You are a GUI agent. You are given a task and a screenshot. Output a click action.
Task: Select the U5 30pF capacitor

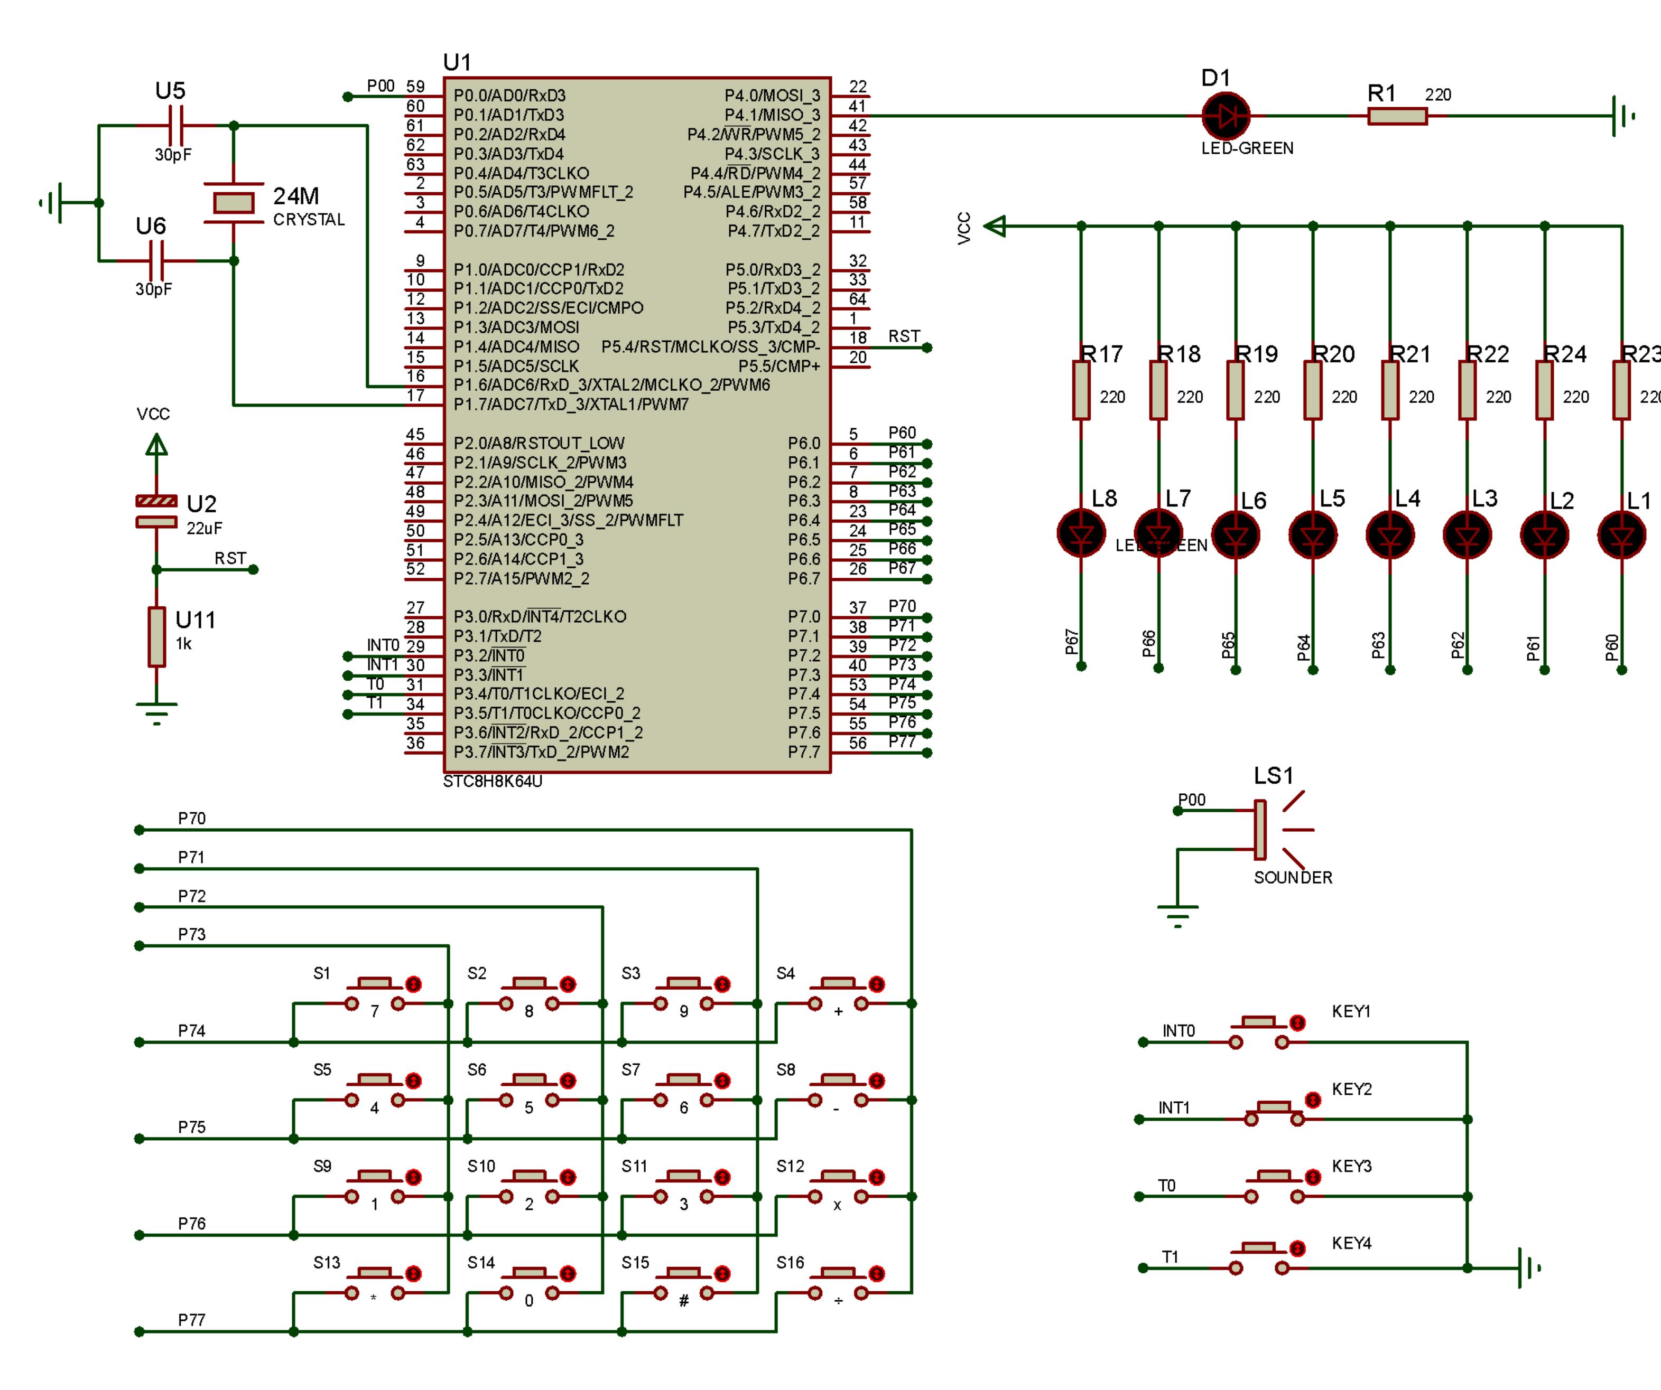tap(177, 126)
